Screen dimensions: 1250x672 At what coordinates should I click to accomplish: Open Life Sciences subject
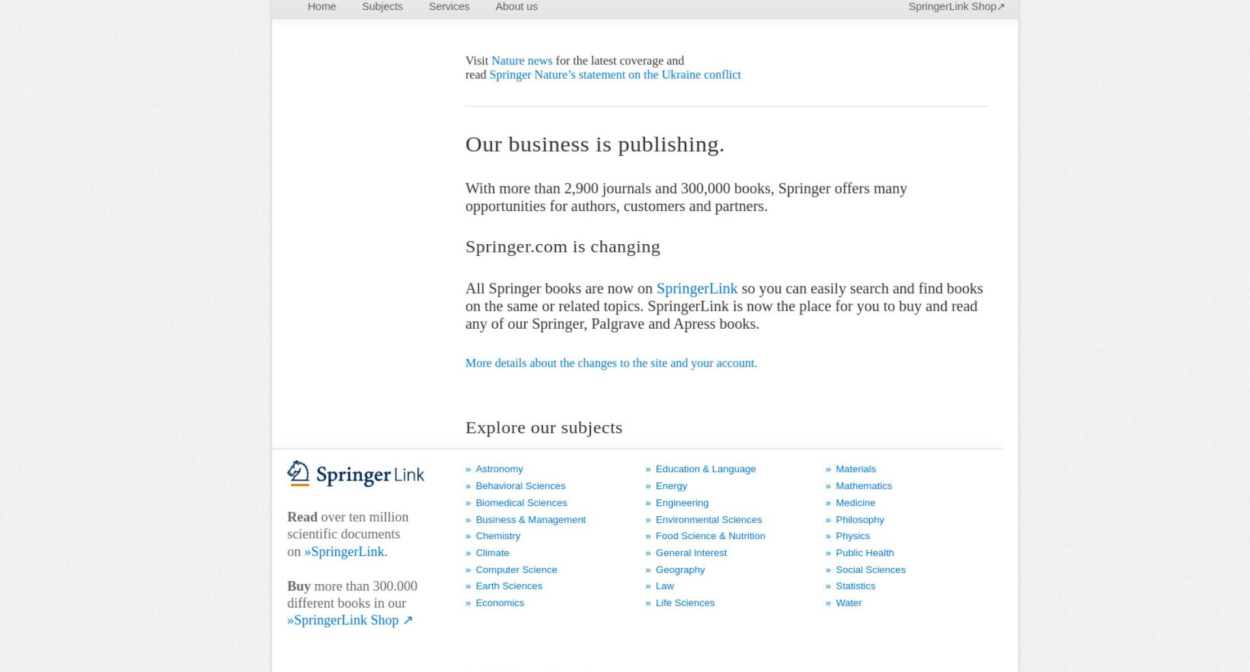[x=685, y=603]
